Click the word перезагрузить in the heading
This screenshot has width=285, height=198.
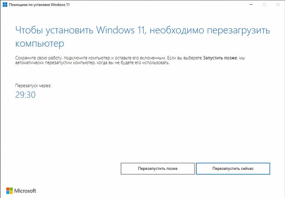click(x=239, y=30)
